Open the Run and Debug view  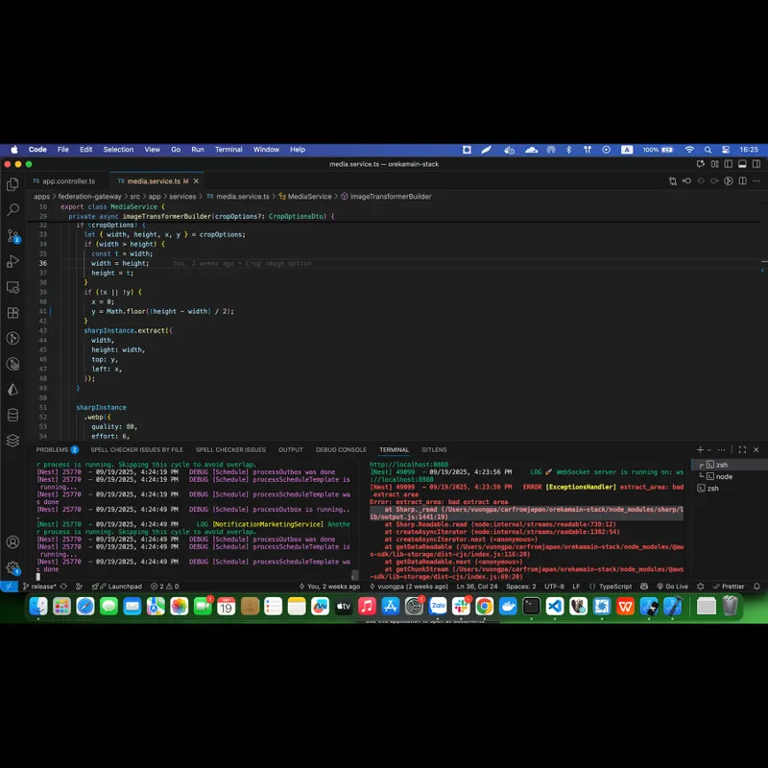coord(12,261)
